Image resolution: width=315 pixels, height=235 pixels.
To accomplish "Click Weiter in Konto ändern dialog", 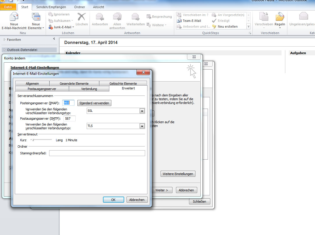I will tap(162, 190).
